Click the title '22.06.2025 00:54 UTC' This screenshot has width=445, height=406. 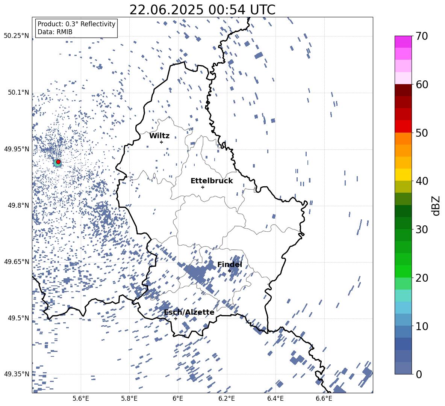[x=202, y=10]
